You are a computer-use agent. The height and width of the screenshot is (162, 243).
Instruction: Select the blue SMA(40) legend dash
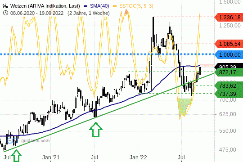[85, 6]
